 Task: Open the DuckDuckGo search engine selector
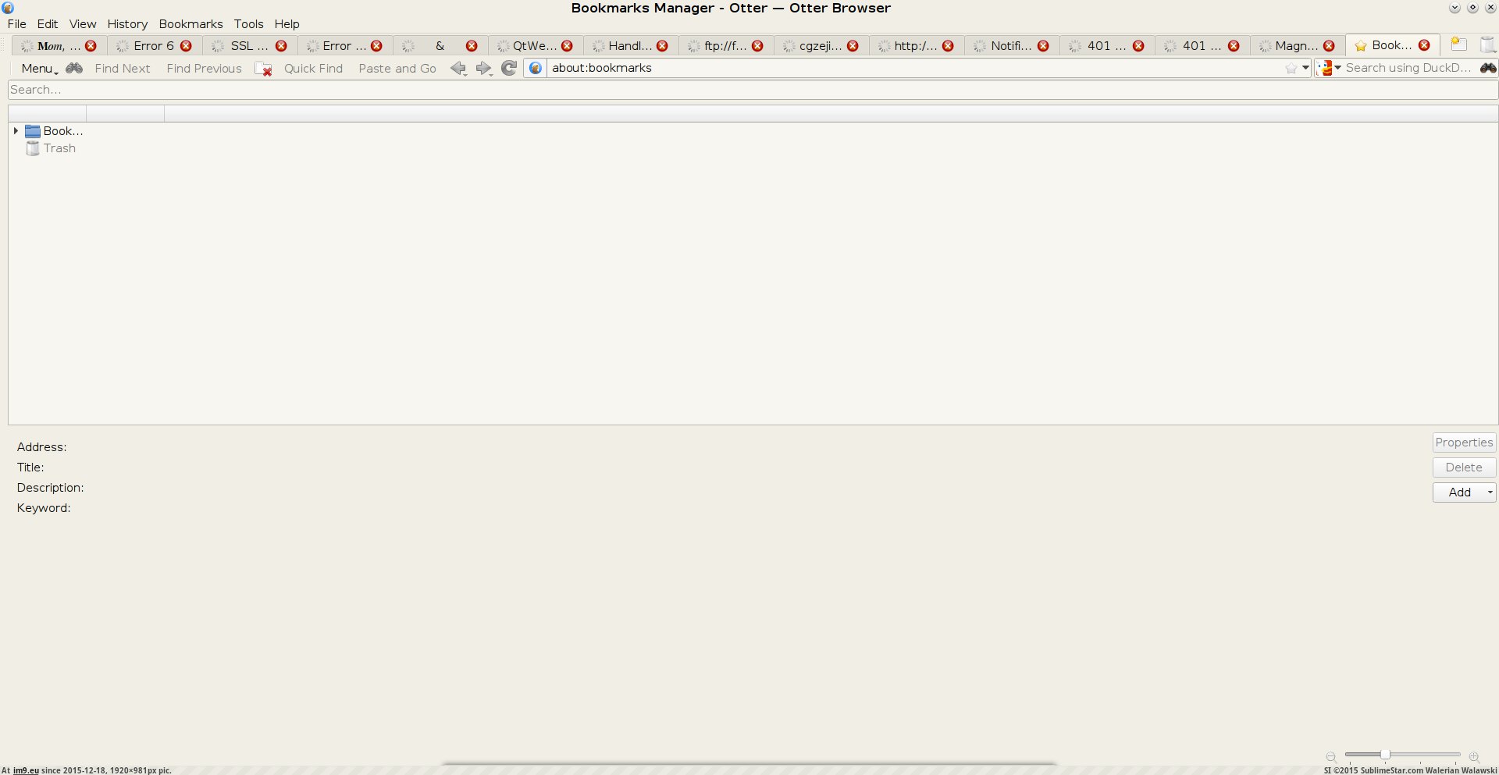(1329, 68)
